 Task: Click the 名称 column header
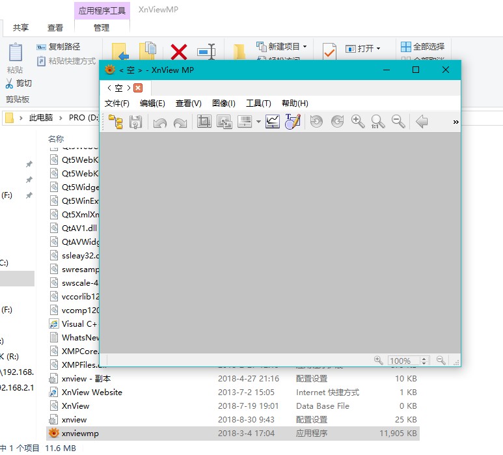pos(56,139)
